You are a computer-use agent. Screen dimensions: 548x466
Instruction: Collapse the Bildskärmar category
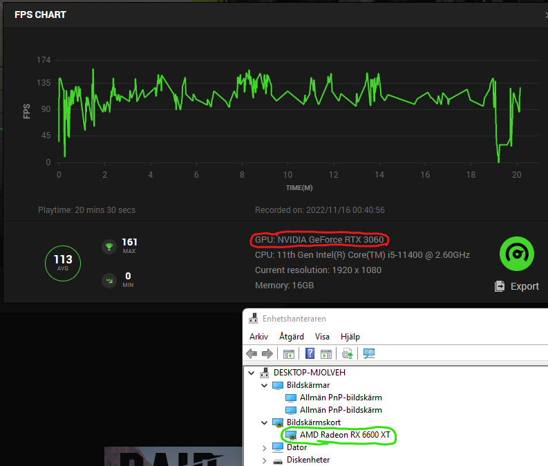(265, 385)
